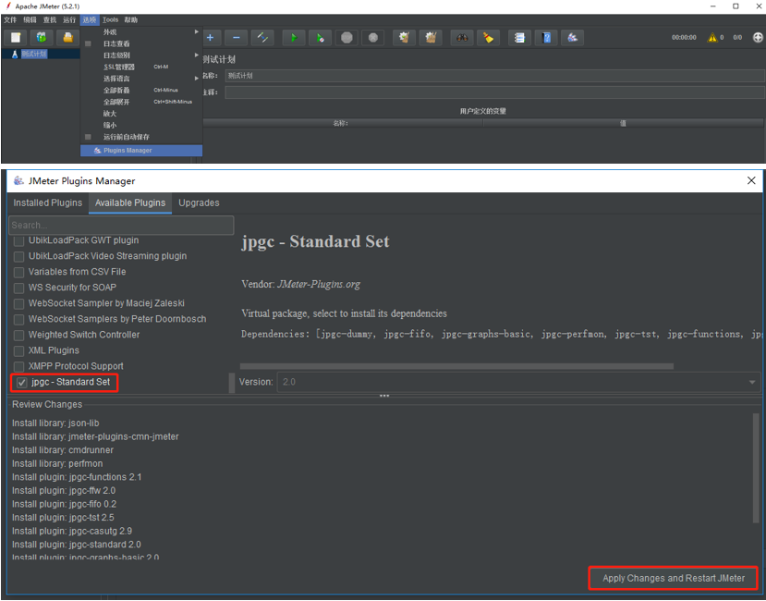
Task: Switch to the Upgrades tab
Action: point(199,202)
